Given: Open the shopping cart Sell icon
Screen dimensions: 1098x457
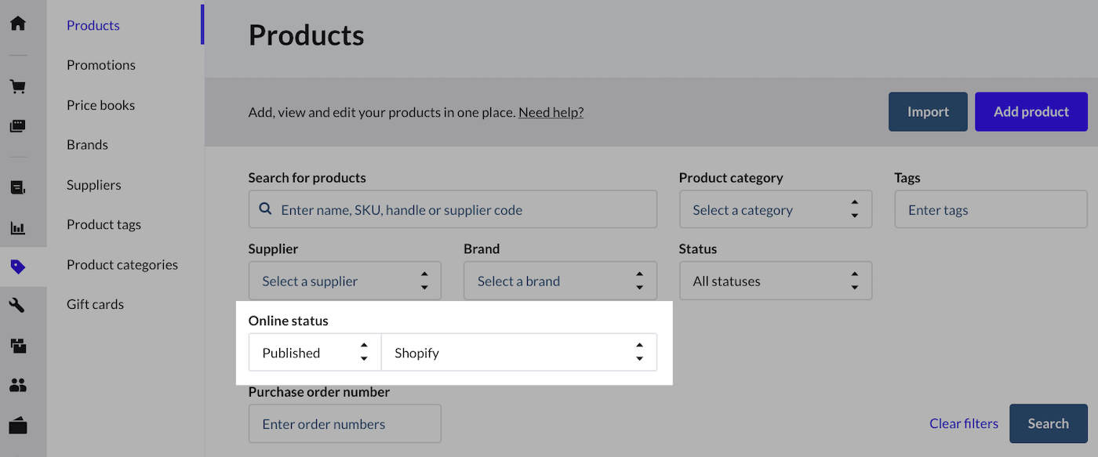Looking at the screenshot, I should click(17, 86).
